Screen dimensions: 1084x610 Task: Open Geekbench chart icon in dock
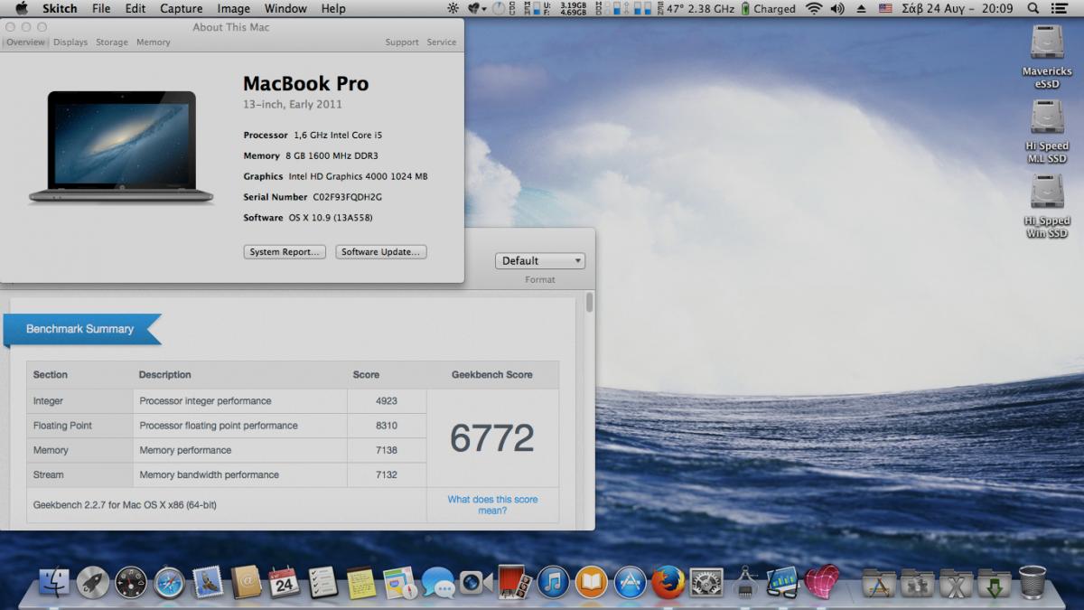pos(782,583)
